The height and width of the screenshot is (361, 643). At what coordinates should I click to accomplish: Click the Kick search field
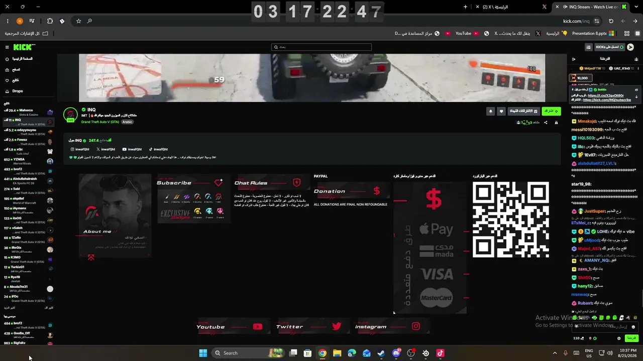tap(321, 47)
